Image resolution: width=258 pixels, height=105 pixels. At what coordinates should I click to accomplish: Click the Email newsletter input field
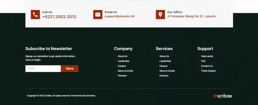[x=43, y=68]
